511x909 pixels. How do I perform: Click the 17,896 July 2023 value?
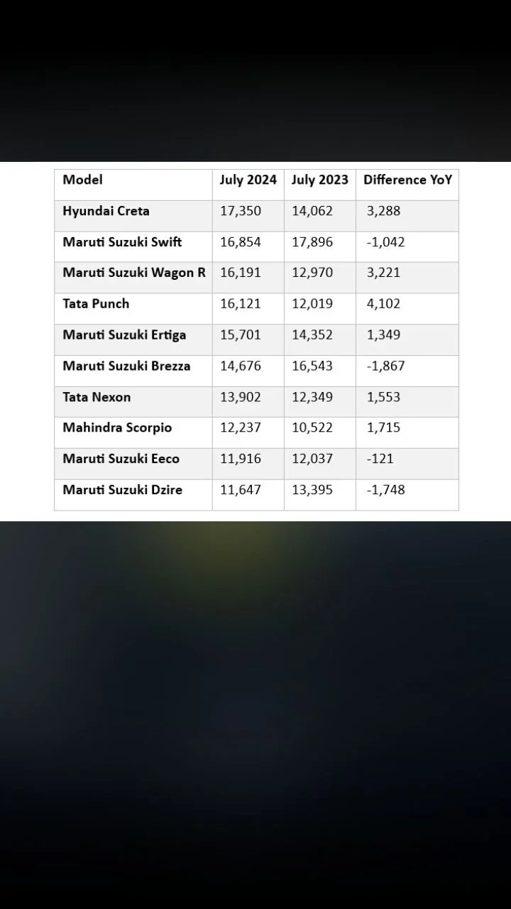(312, 242)
